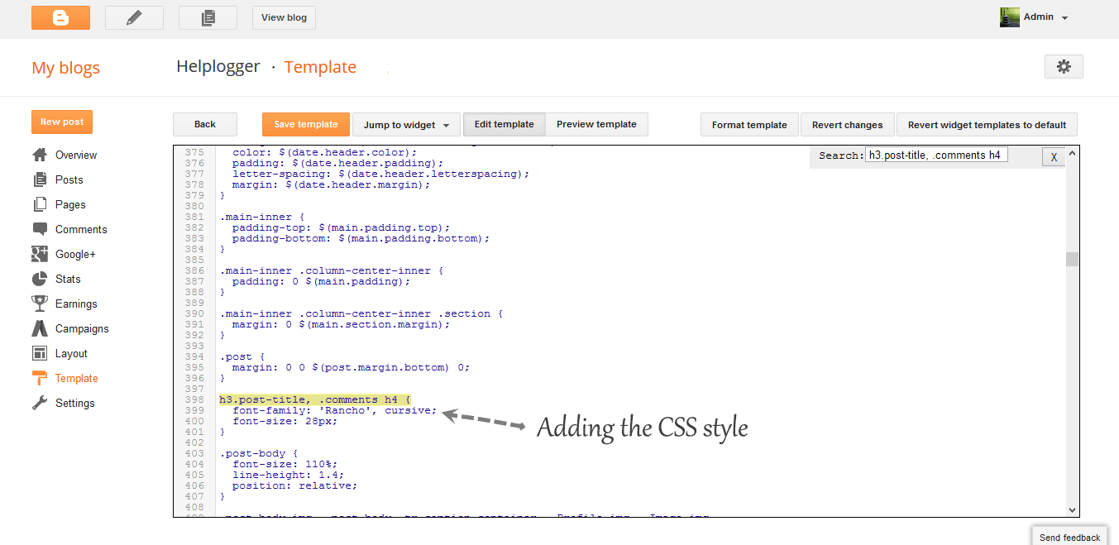1119x545 pixels.
Task: Click the Comments speech bubble icon
Action: [40, 229]
